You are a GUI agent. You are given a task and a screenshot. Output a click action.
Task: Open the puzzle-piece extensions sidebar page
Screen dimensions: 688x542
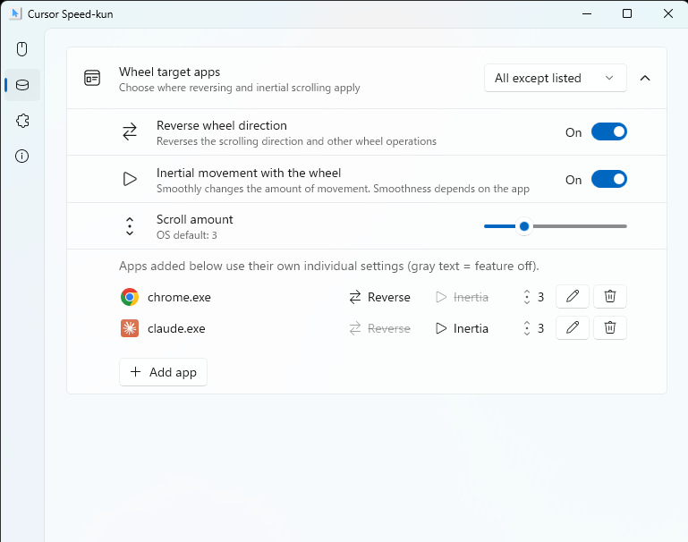click(22, 121)
